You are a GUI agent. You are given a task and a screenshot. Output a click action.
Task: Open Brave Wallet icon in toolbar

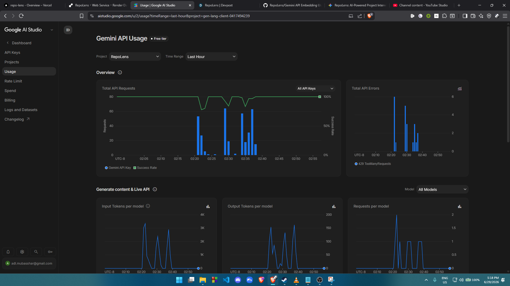[473, 16]
